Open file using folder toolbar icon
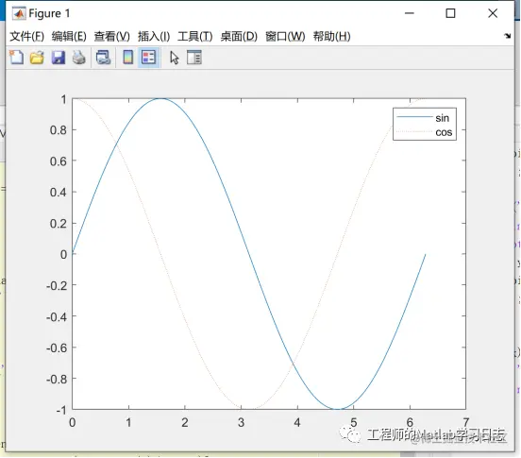The image size is (521, 458). click(x=37, y=58)
